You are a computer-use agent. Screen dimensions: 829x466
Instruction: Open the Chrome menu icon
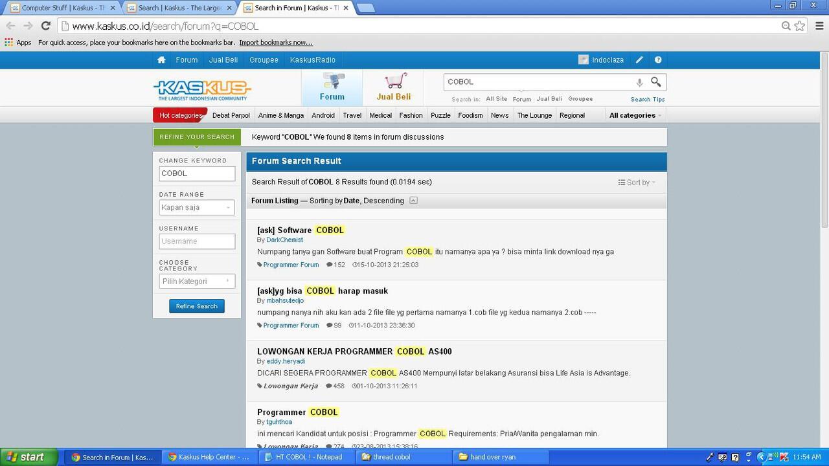click(819, 26)
